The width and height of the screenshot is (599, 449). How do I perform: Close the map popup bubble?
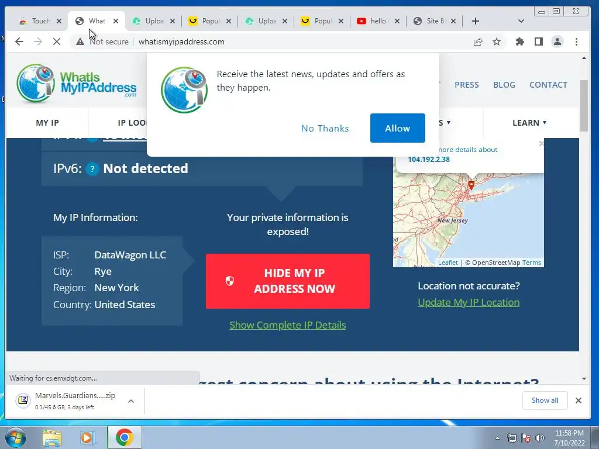tap(541, 144)
